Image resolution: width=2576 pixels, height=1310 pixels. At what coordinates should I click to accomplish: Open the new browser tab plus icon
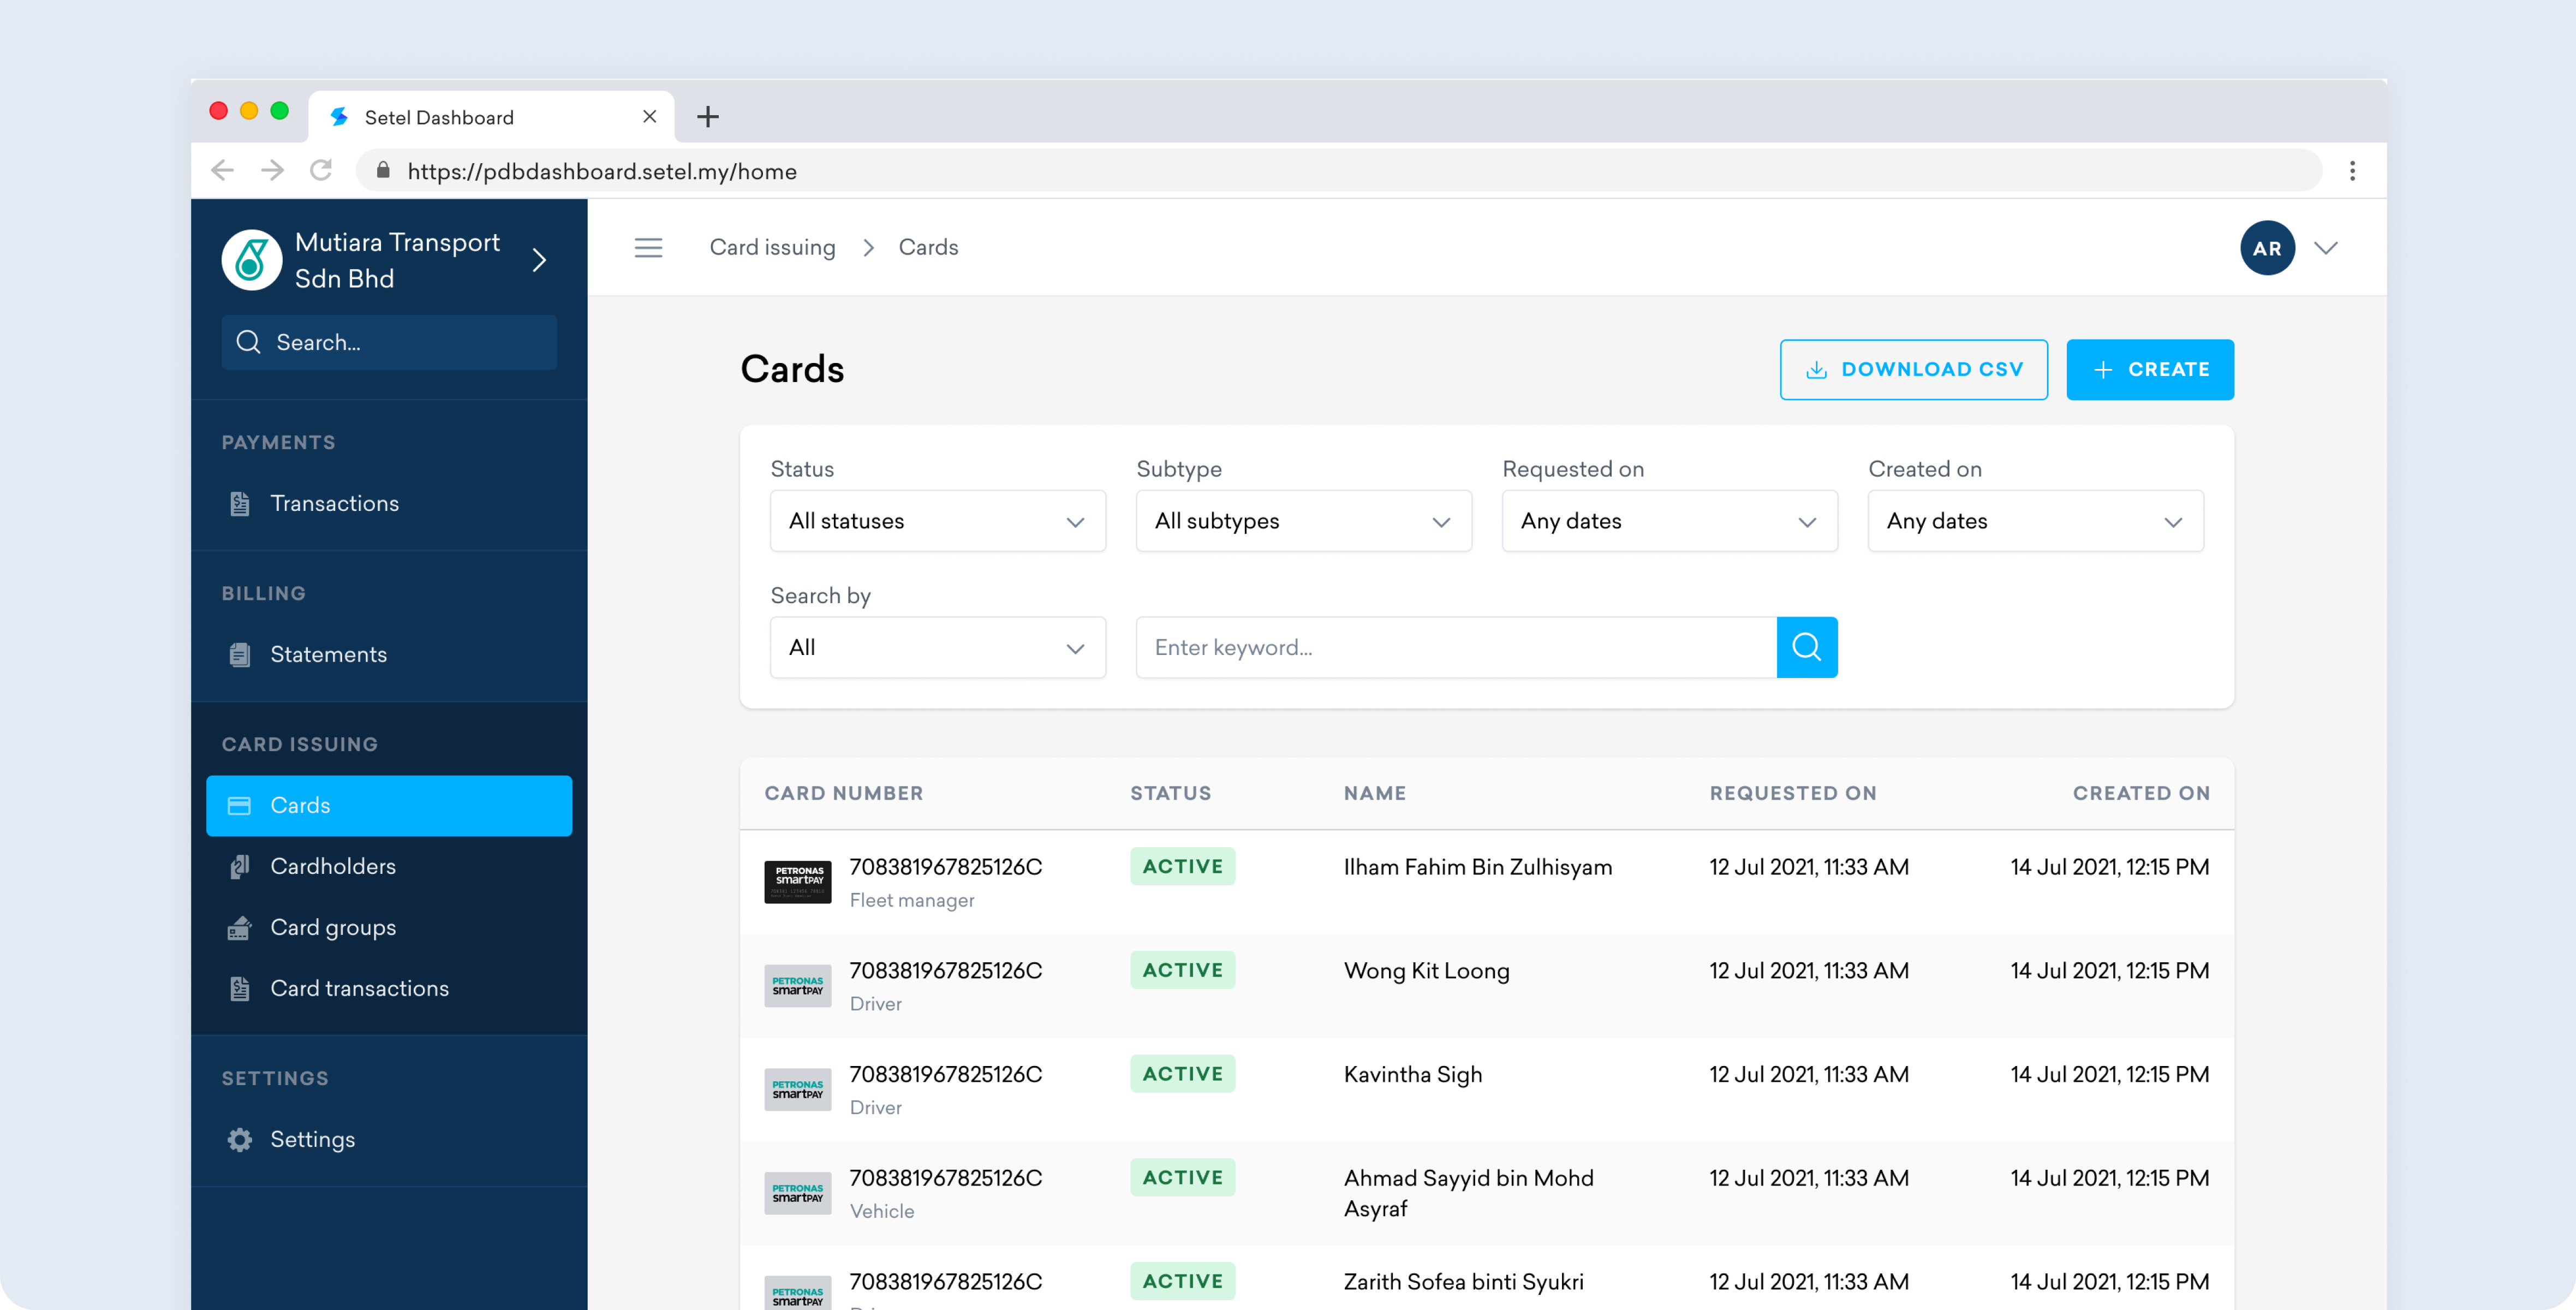(707, 117)
